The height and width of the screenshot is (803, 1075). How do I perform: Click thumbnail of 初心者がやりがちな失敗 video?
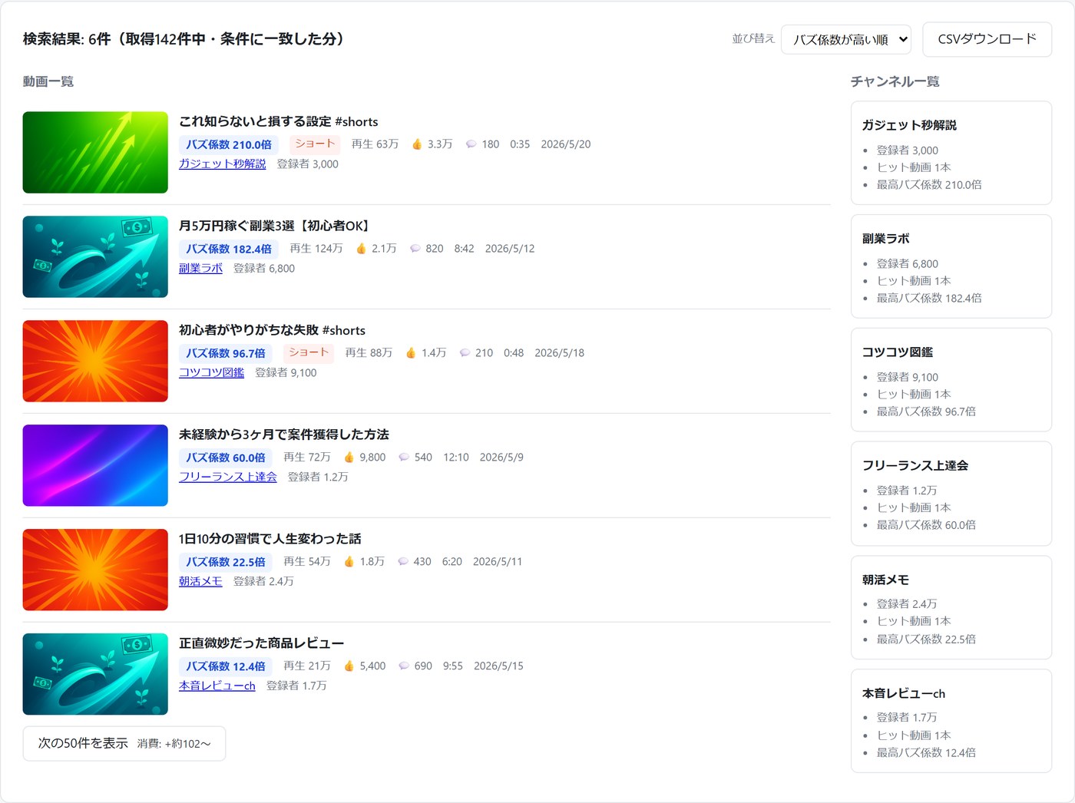(95, 361)
